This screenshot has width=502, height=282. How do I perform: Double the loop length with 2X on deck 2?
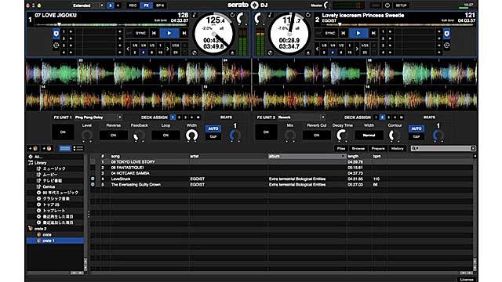365,52
